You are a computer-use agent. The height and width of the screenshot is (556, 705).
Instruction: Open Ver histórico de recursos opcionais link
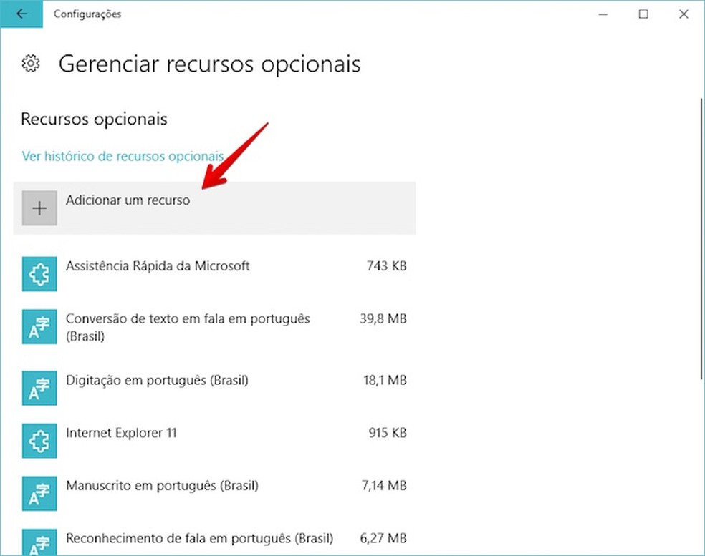[x=123, y=156]
